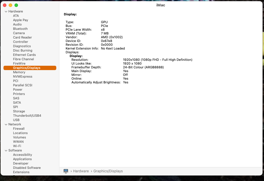
Task: Click the 1920 x 1080 UI Looks like value
Action: tap(132, 63)
